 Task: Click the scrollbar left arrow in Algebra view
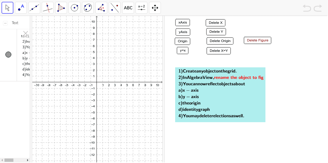click(2, 160)
